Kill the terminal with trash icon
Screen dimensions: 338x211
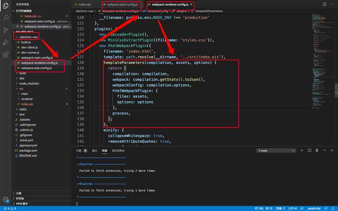(317, 151)
